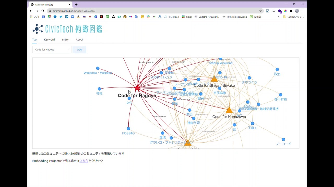Switch to the About tab

[80, 39]
